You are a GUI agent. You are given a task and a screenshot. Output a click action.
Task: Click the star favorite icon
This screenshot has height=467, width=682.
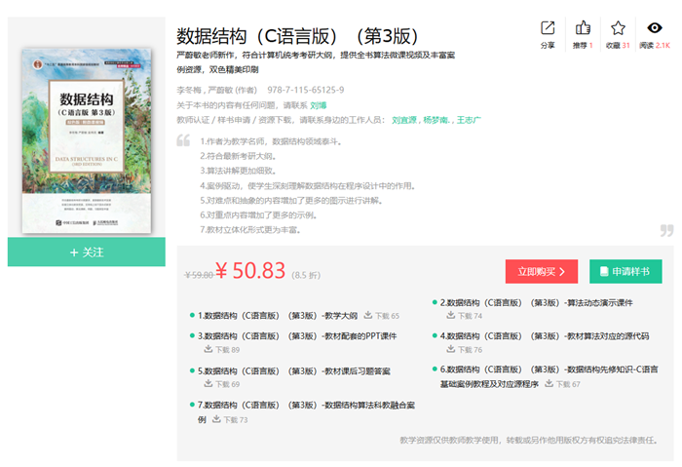(x=618, y=28)
